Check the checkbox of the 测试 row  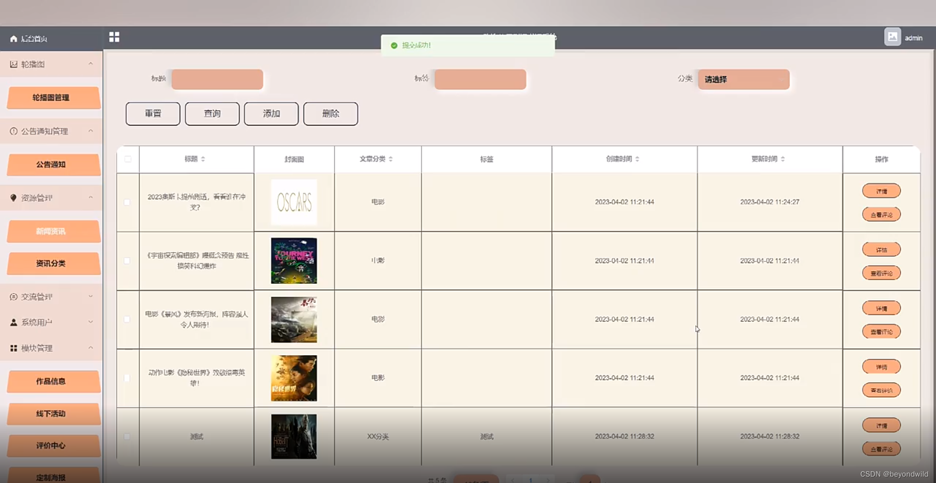click(127, 437)
